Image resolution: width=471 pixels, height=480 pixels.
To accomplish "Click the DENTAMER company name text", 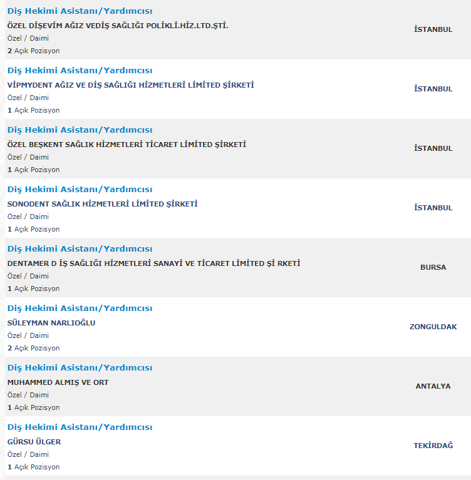I will coord(153,263).
